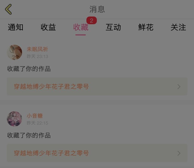Go to the 关注 tab
Image resolution: width=194 pixels, height=168 pixels.
click(178, 27)
